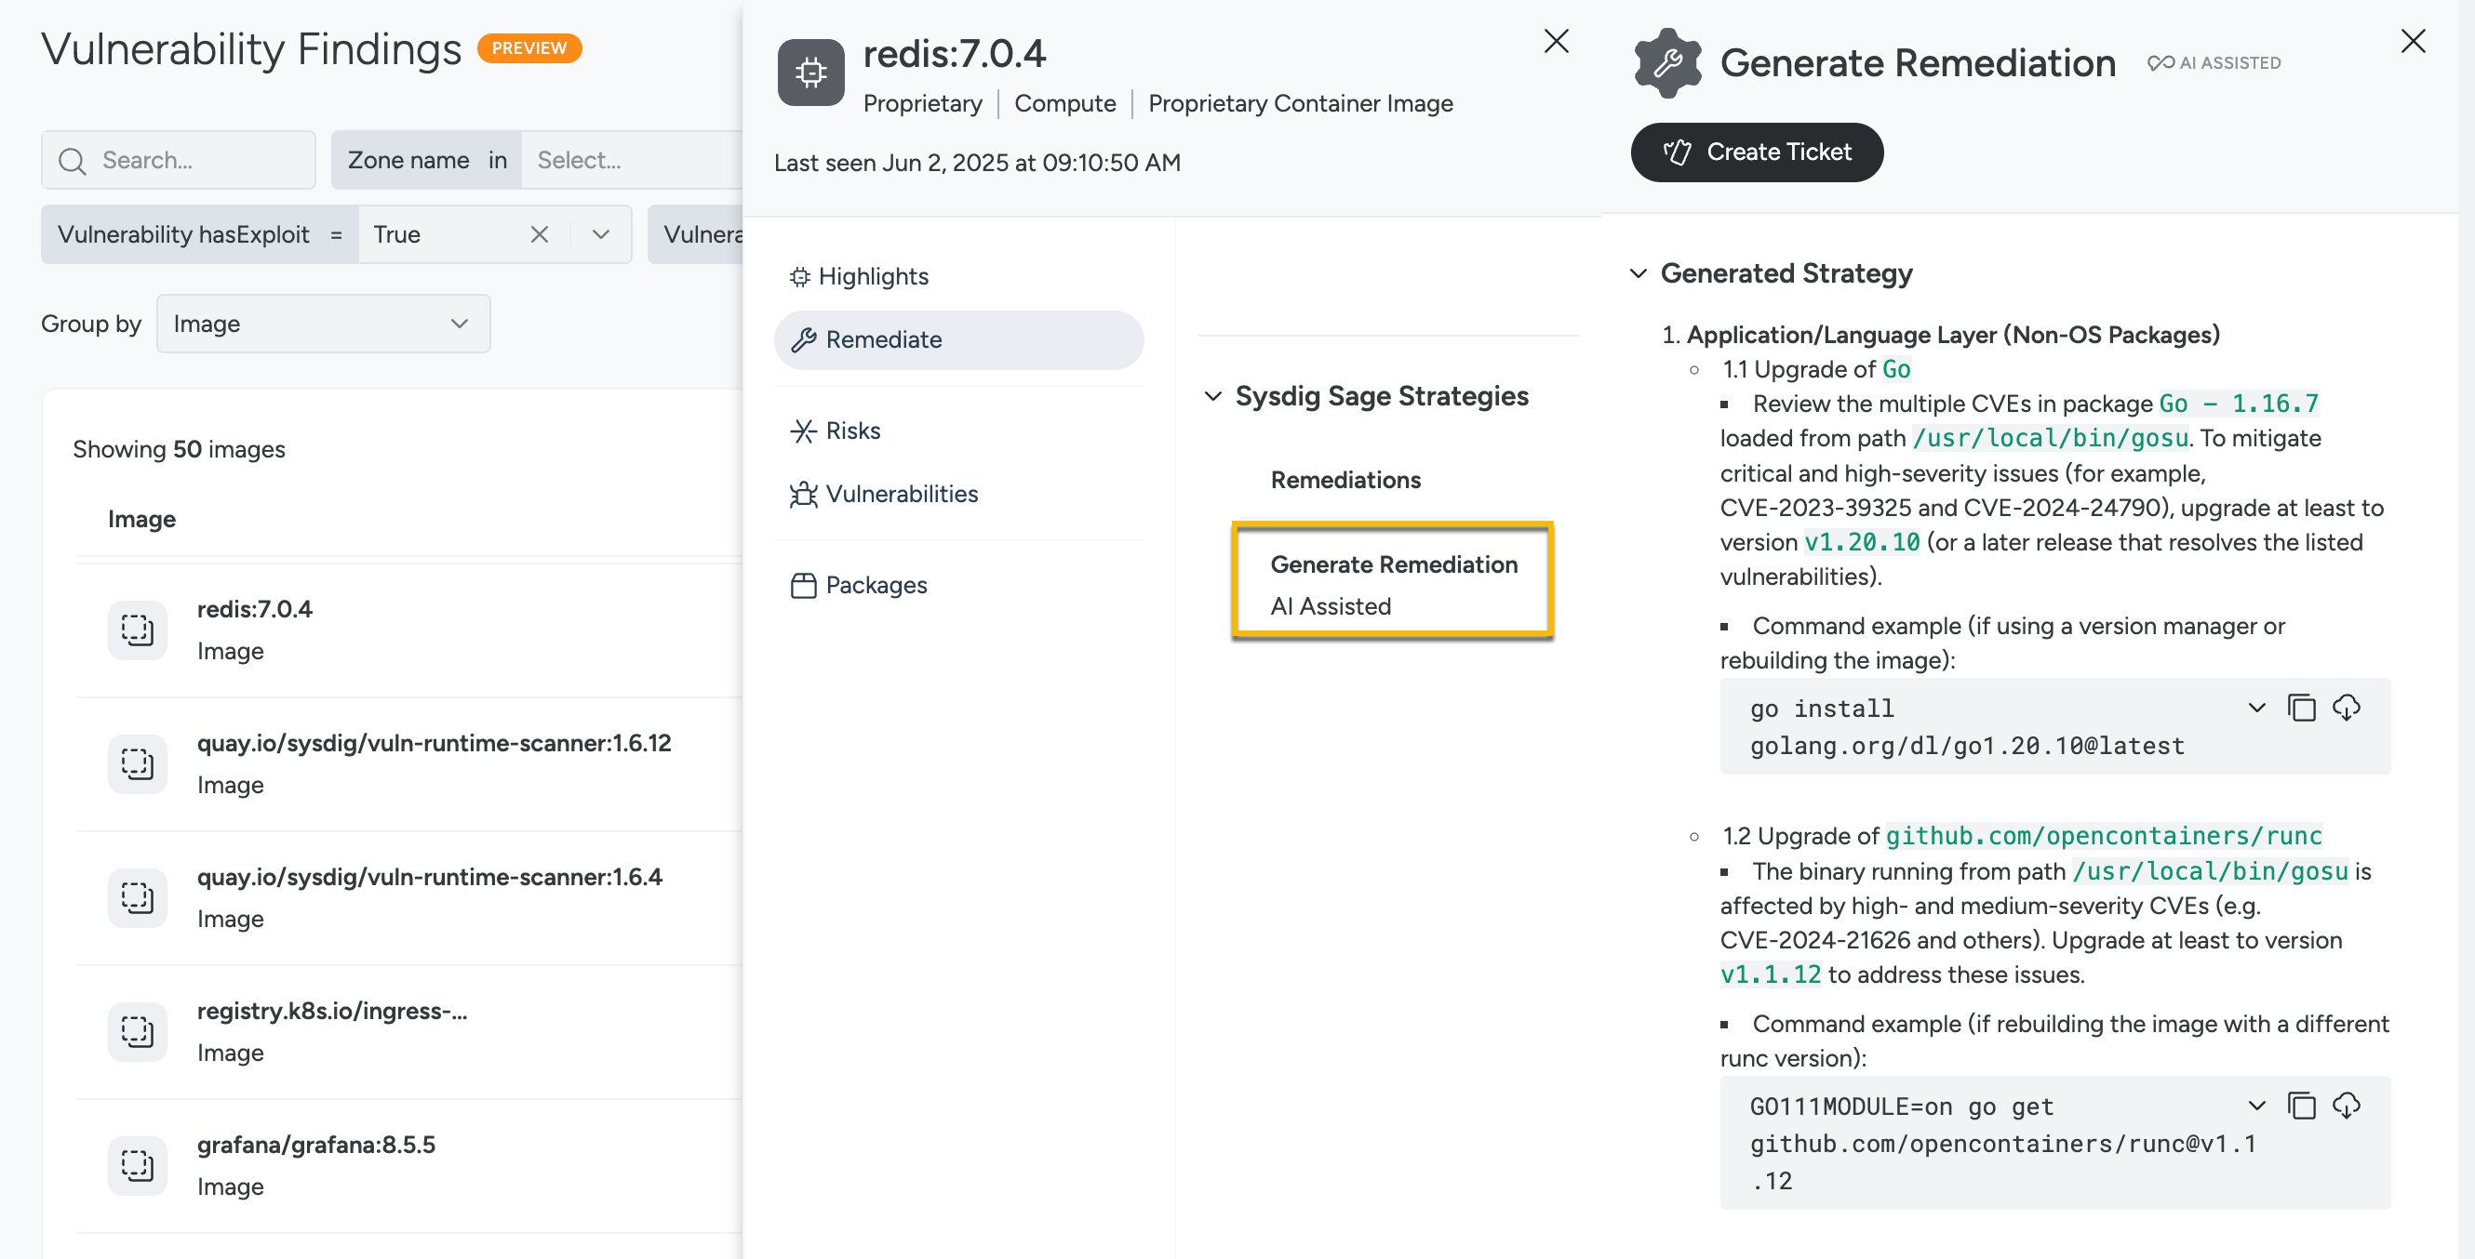Click the image icon for vuln-runtime-scanner:1.6.4
The height and width of the screenshot is (1259, 2475).
pos(138,898)
